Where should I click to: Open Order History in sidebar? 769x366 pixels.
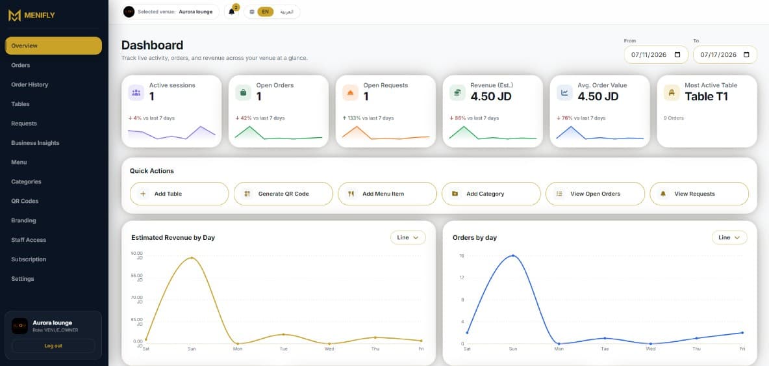pyautogui.click(x=53, y=85)
